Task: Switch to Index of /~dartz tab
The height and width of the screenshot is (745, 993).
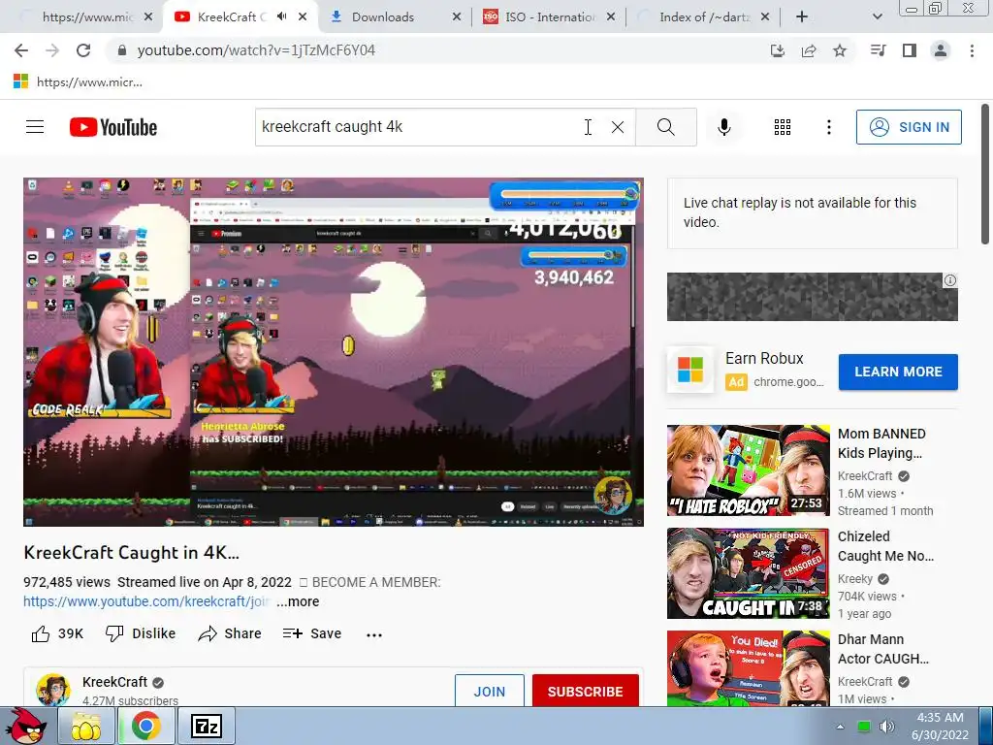Action: (703, 17)
